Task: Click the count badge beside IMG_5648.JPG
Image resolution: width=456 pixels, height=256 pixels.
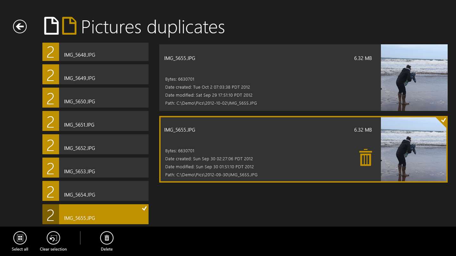Action: point(51,52)
